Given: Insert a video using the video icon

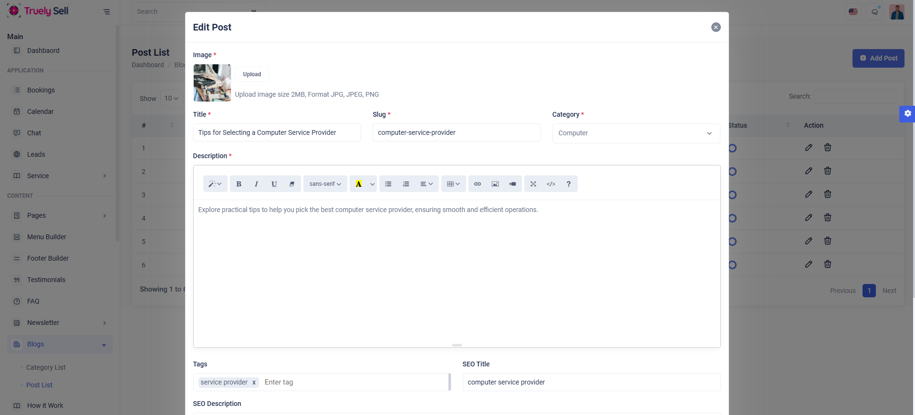Looking at the screenshot, I should [512, 184].
